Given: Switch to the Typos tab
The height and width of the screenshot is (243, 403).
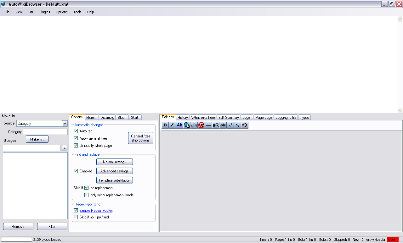Looking at the screenshot, I should (x=305, y=117).
